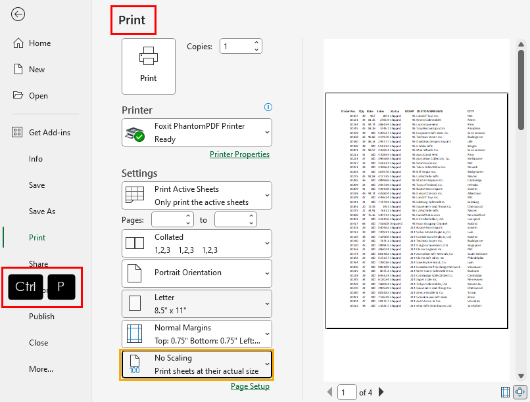Click the current page number field
530x402 pixels.
click(x=347, y=392)
